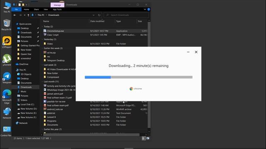Collapse Earlier this year (1) group
The height and width of the screenshot is (149, 266).
pos(42,130)
